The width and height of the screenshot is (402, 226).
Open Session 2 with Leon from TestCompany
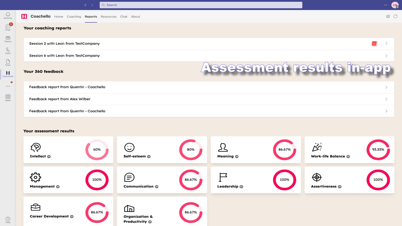209,44
